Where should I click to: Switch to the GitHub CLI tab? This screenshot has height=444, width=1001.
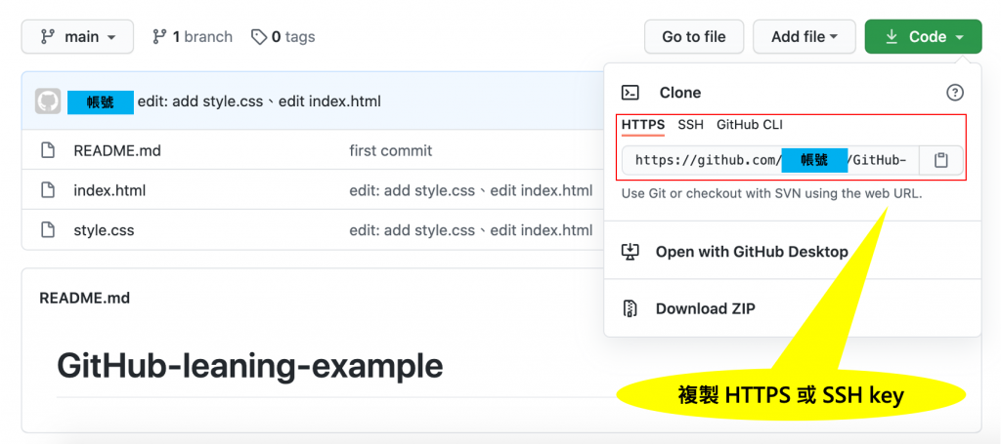[x=750, y=125]
